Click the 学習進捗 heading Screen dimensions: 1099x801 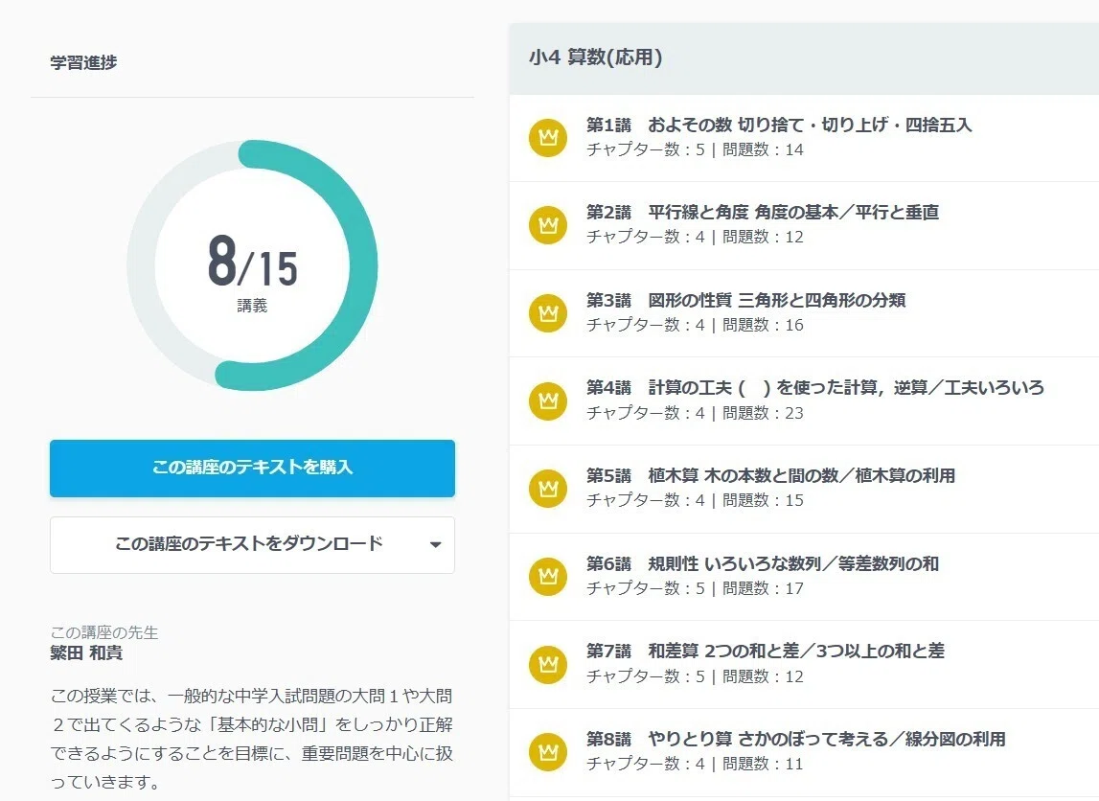coord(83,62)
